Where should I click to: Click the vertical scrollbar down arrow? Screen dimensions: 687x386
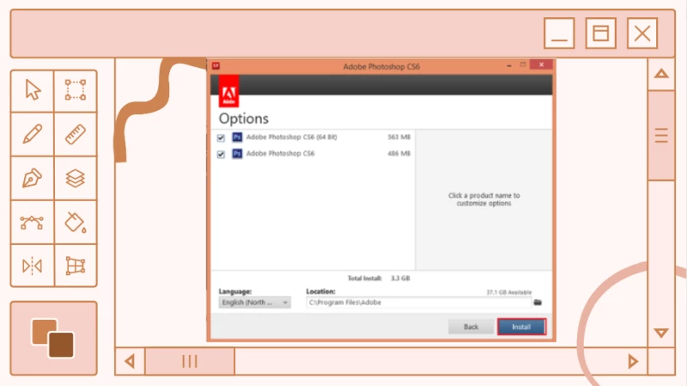pyautogui.click(x=661, y=333)
